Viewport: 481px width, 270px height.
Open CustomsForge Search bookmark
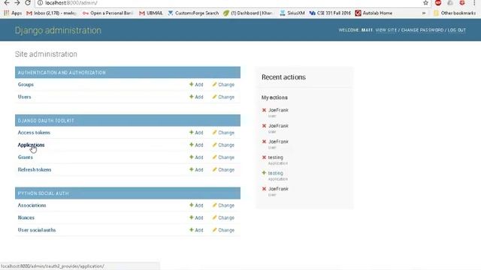pyautogui.click(x=193, y=13)
